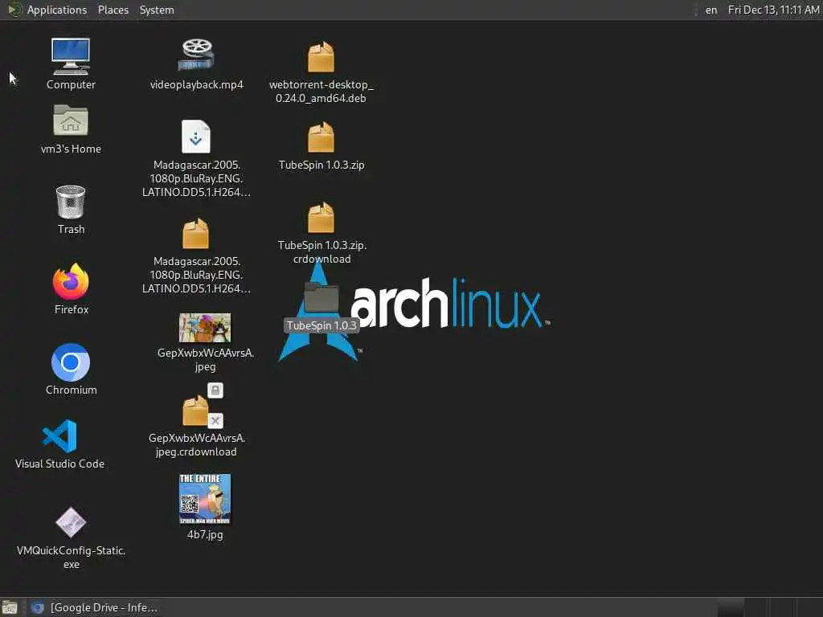Click the en keyboard layout indicator

tap(711, 10)
